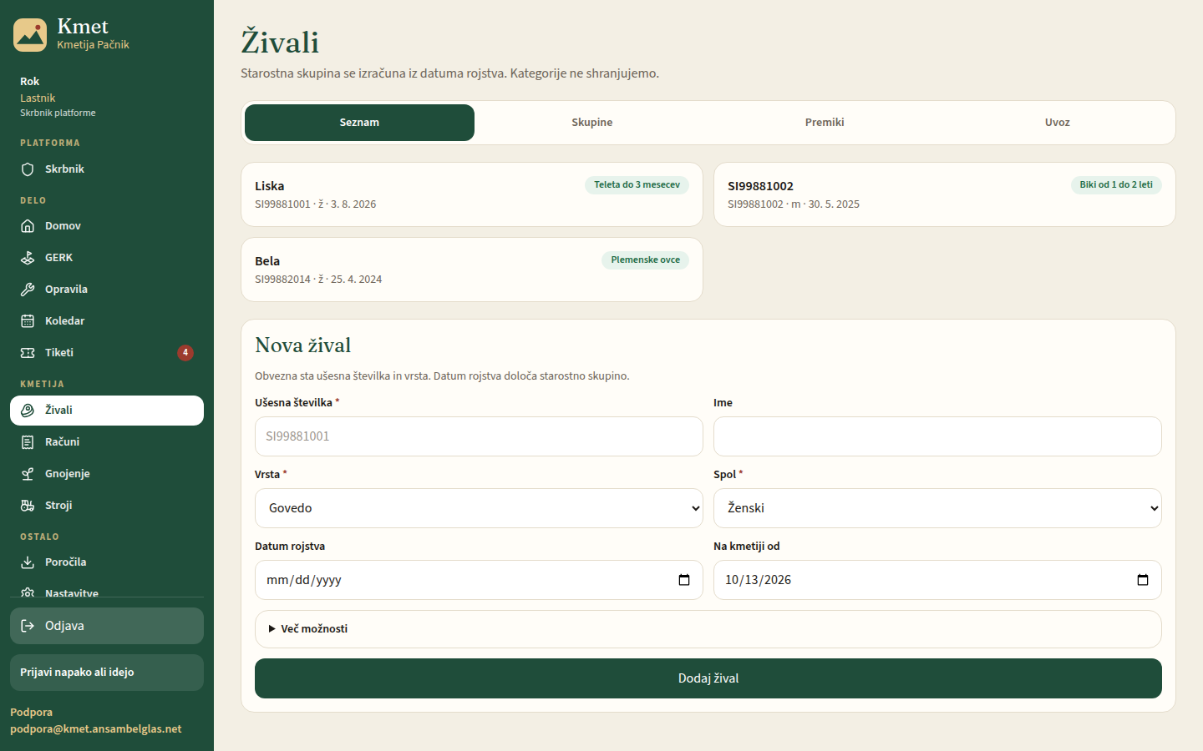The image size is (1203, 751).
Task: Email podpora@kmet.ansambelglas.net support link
Action: pos(96,728)
